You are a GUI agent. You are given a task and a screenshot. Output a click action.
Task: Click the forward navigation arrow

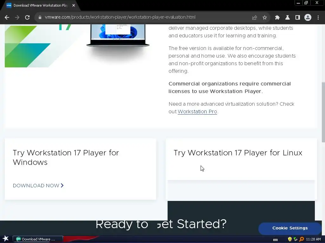point(17,17)
